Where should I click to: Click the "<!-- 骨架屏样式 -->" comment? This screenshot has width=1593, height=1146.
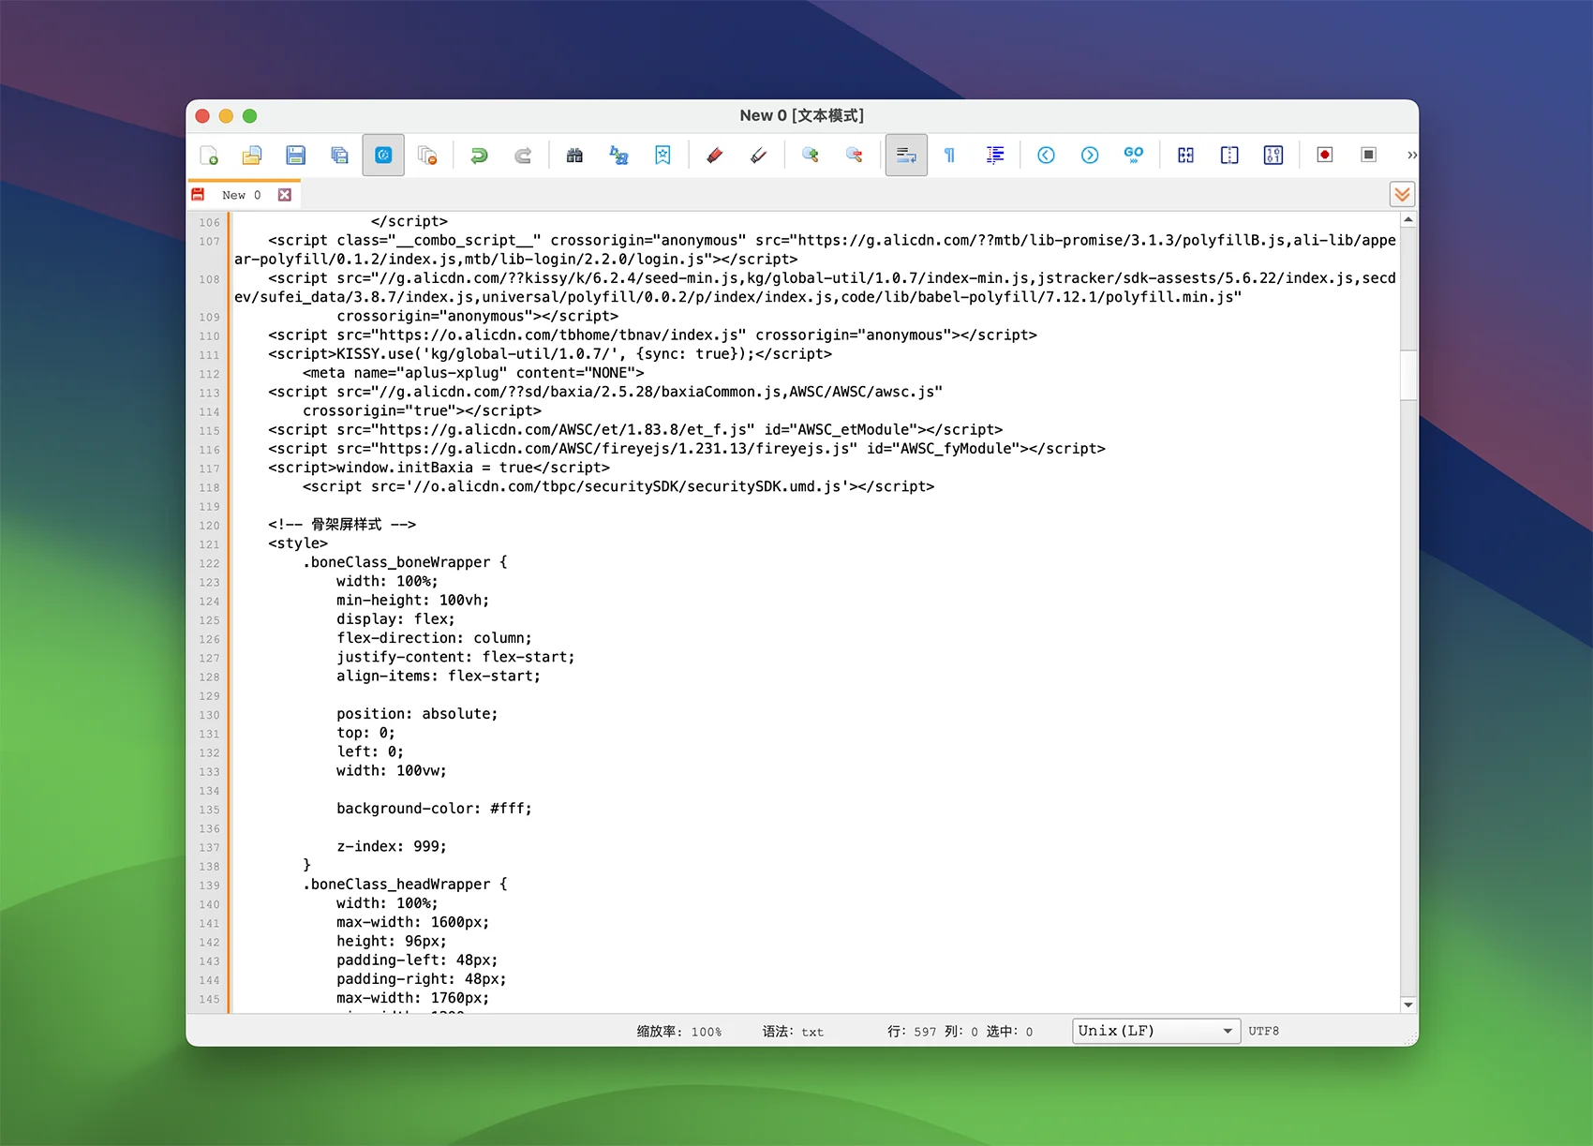click(x=342, y=525)
